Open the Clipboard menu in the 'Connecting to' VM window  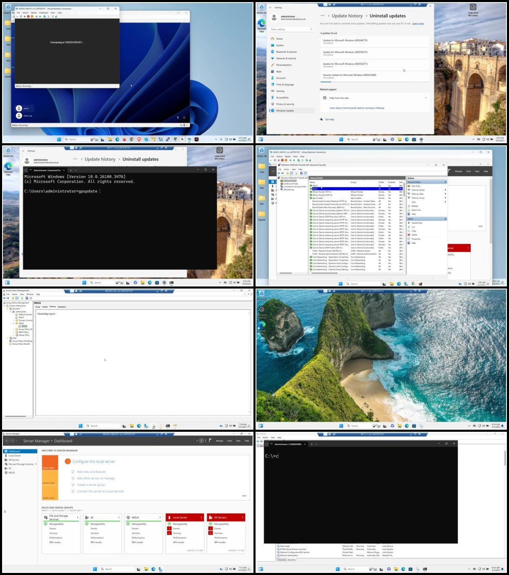coord(44,13)
